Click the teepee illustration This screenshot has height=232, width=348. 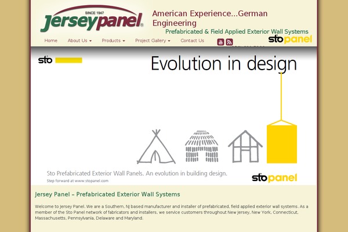[156, 147]
